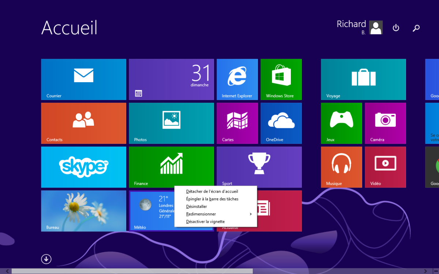This screenshot has height=274, width=439.
Task: Open the Contacts tile
Action: tap(83, 123)
